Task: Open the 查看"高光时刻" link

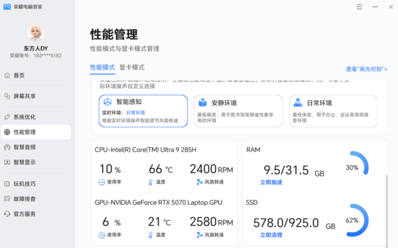Action: [367, 69]
